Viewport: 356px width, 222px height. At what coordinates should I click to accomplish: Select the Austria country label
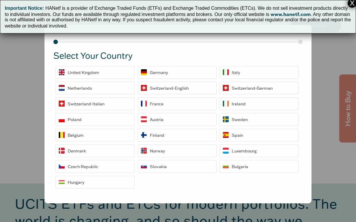pyautogui.click(x=157, y=120)
